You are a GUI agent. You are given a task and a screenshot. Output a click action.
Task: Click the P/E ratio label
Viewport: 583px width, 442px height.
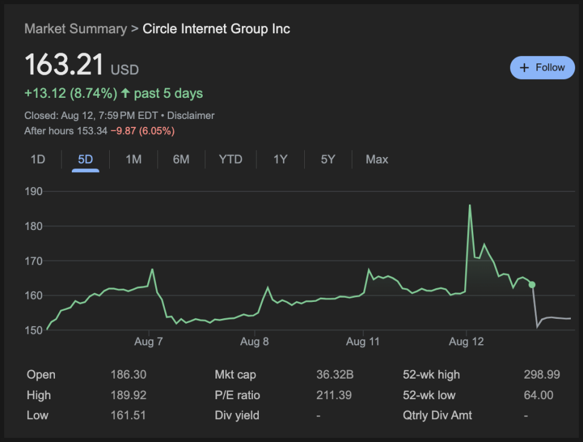pyautogui.click(x=237, y=395)
